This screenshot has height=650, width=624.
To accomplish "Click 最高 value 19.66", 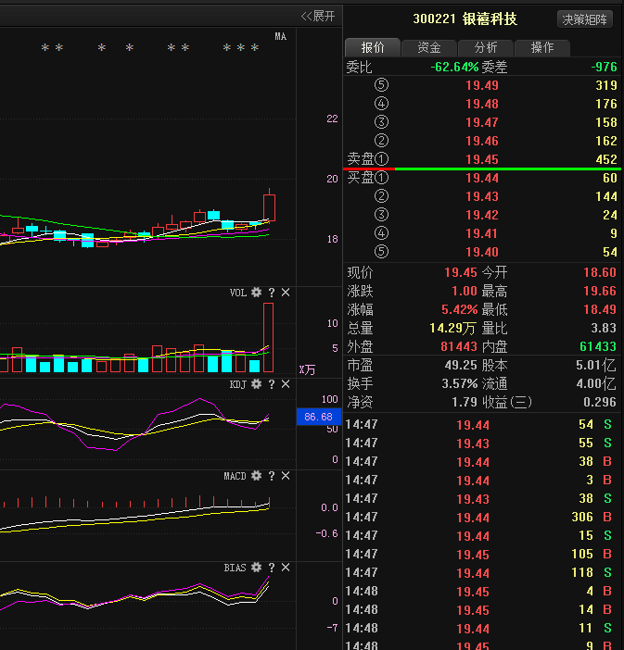I will (x=600, y=291).
